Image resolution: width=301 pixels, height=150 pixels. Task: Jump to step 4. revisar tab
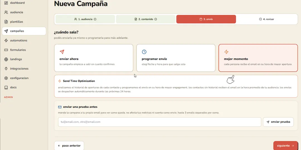pos(266,19)
